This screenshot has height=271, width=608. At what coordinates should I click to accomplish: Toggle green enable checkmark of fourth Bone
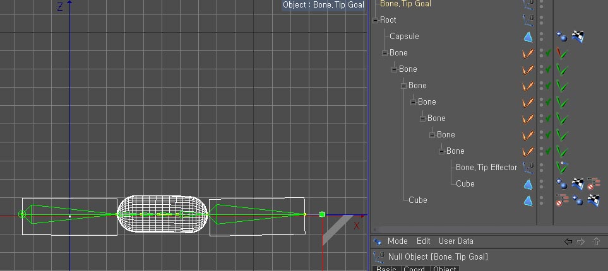[x=548, y=102]
